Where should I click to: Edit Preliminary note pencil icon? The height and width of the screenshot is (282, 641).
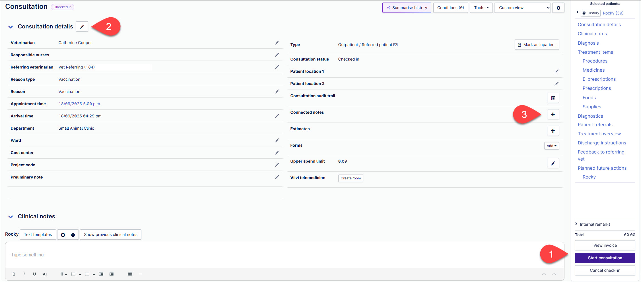click(x=277, y=177)
